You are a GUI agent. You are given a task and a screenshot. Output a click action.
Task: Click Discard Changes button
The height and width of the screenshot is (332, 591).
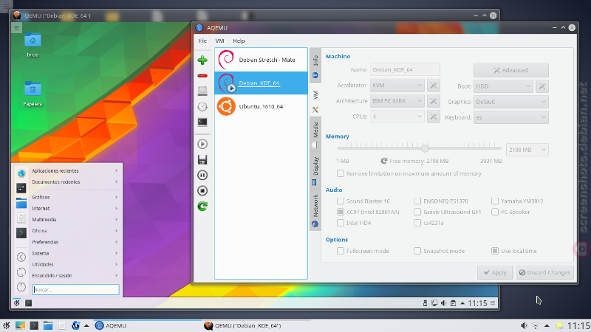[x=545, y=272]
